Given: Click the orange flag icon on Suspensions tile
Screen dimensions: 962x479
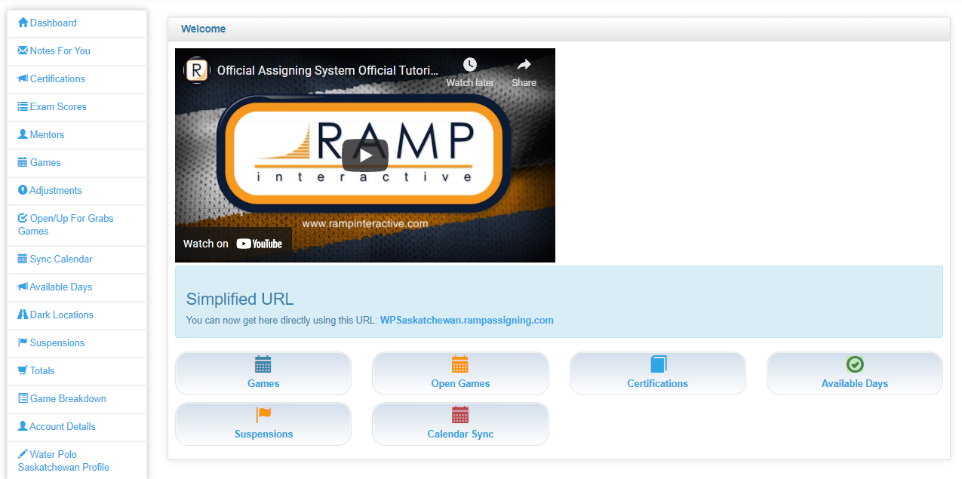Looking at the screenshot, I should (x=263, y=415).
